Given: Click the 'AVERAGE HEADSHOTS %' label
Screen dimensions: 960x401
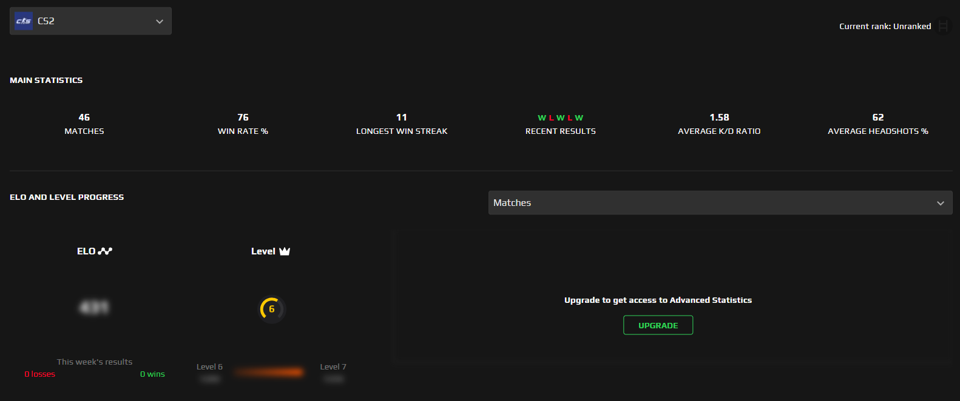Looking at the screenshot, I should coord(878,131).
